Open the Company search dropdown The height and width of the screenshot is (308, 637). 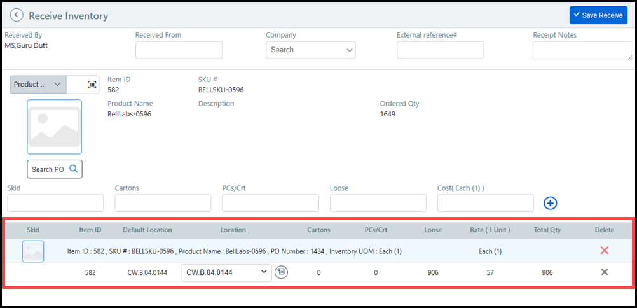tap(310, 50)
